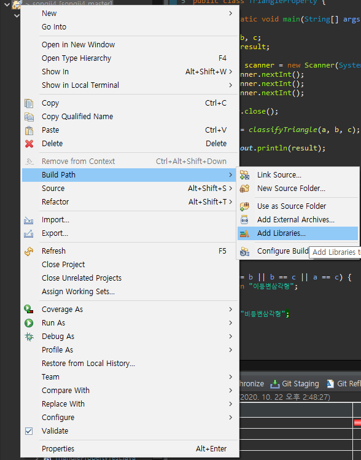The width and height of the screenshot is (361, 460).
Task: Click the Coverage As icon
Action: pos(28,309)
